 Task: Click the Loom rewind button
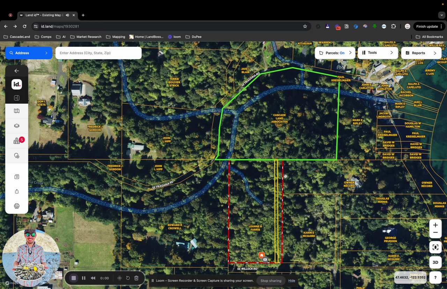click(93, 278)
